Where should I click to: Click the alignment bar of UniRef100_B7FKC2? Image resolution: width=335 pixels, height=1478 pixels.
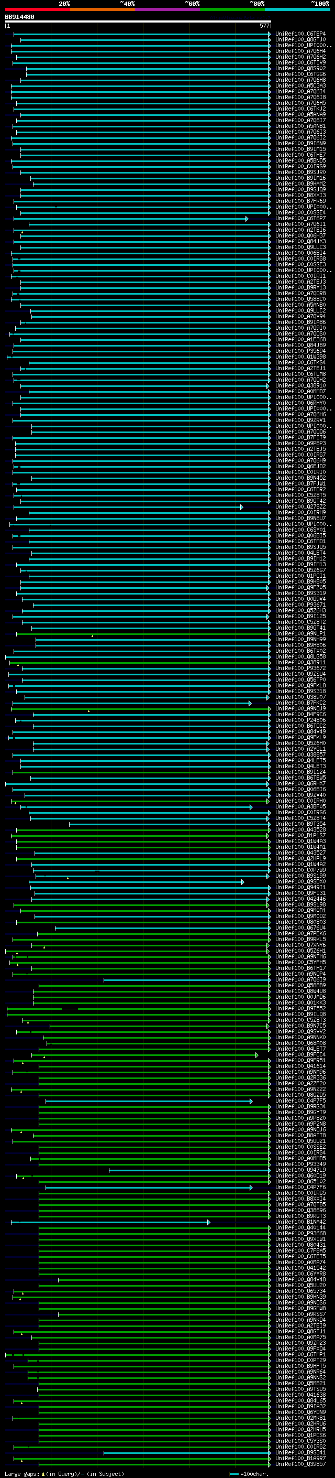(x=132, y=703)
